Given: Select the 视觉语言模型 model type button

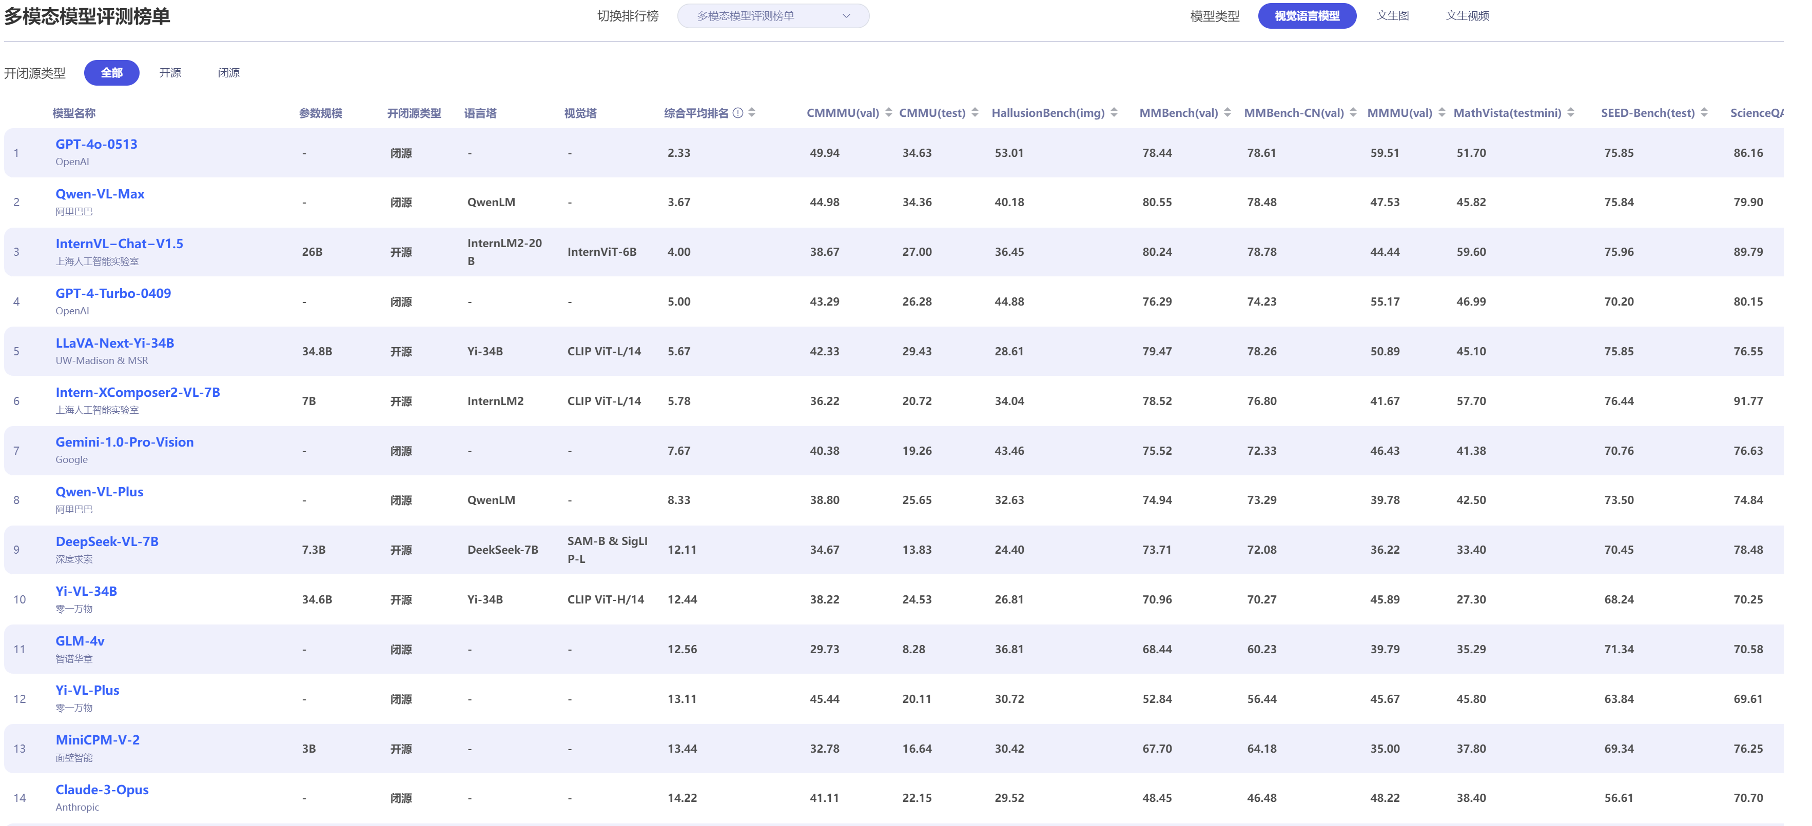Looking at the screenshot, I should click(x=1307, y=16).
